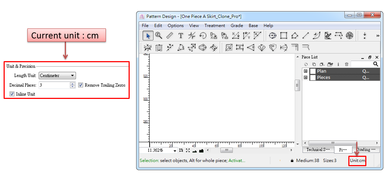Viewport: 384px width, 182px height.
Task: Toggle the Inline Unit checkbox
Action: coord(12,94)
